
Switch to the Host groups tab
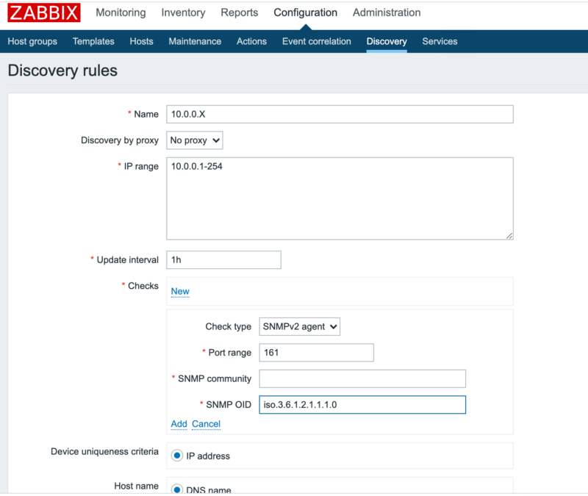click(x=31, y=41)
